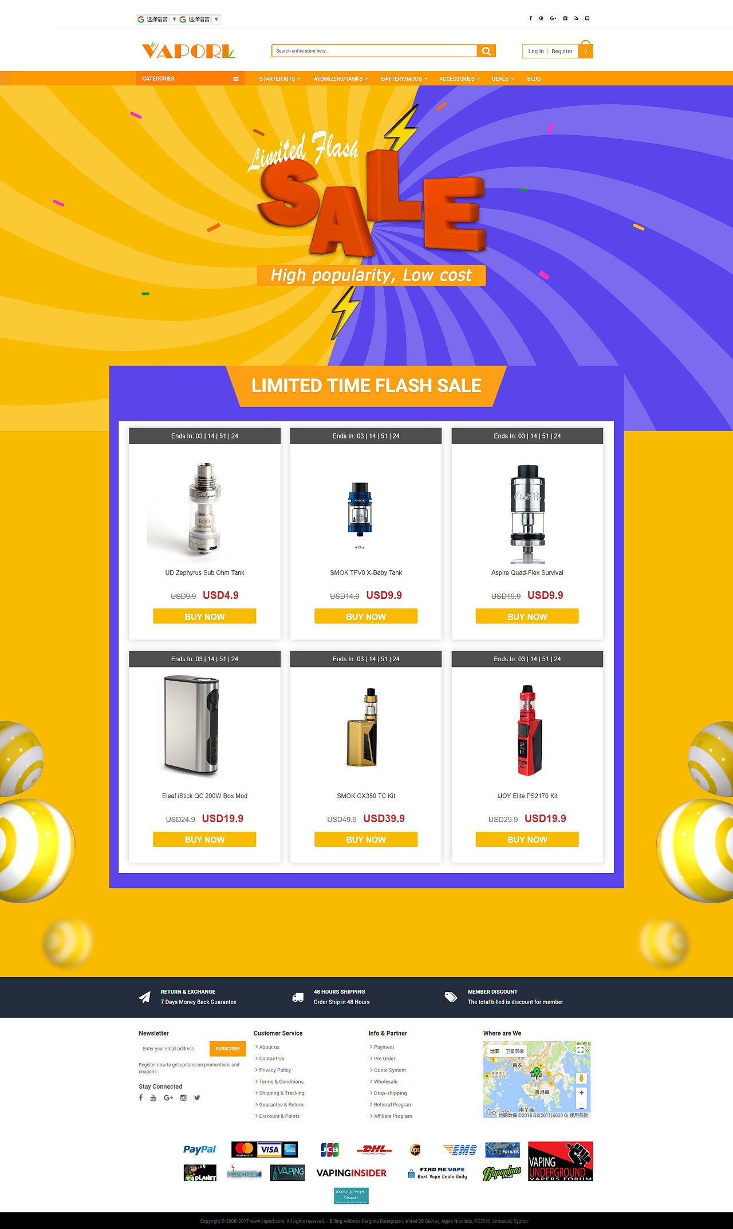Toggle fullscreen view on the map

[580, 1050]
